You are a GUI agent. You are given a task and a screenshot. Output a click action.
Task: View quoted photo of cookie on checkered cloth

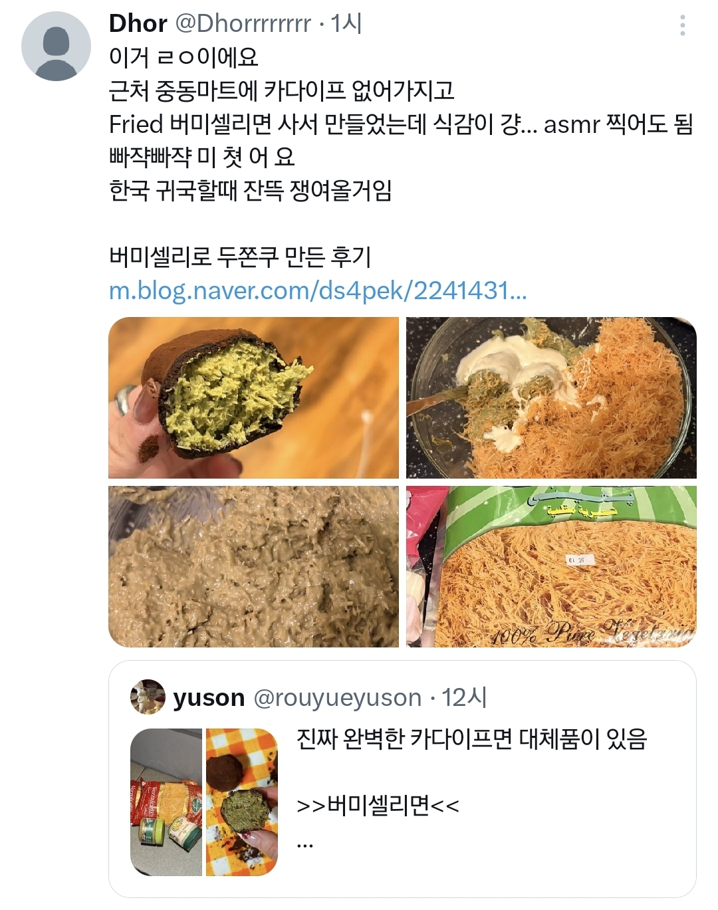[241, 802]
